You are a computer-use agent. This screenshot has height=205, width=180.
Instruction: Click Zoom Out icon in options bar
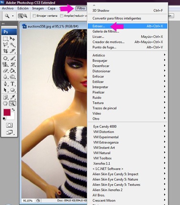pyautogui.click(x=25, y=16)
